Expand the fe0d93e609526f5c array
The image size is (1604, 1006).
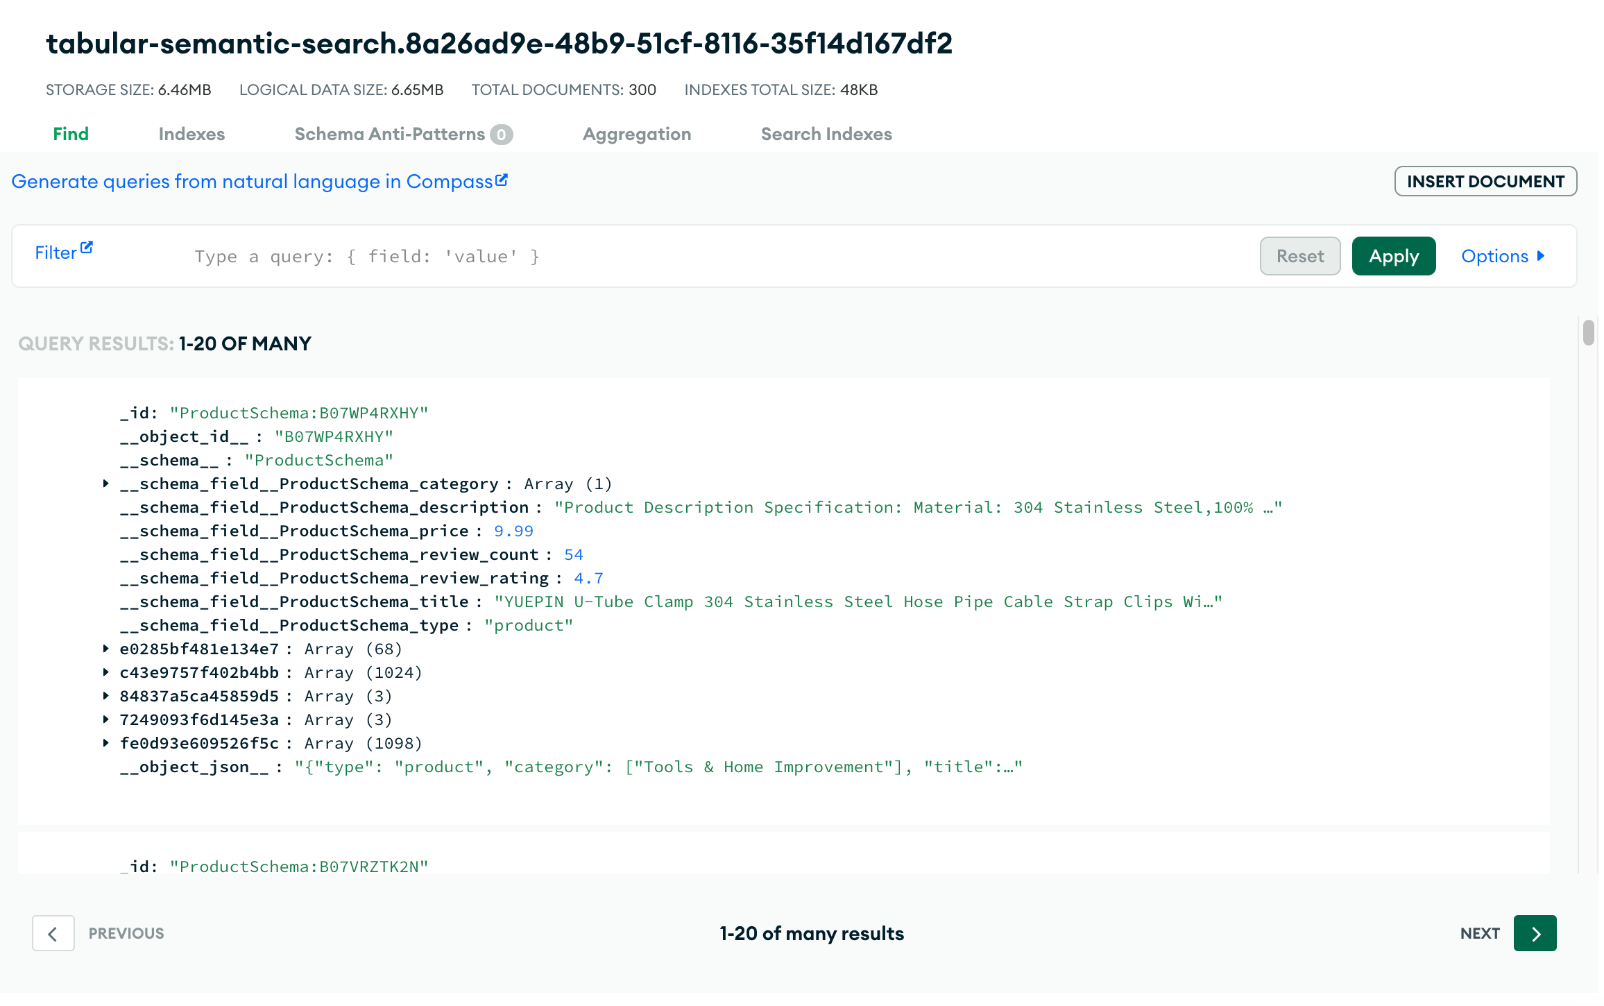pyautogui.click(x=105, y=743)
